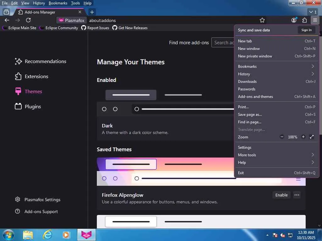
Task: Click the taskbar clock showing 12:30 AM
Action: 306,235
